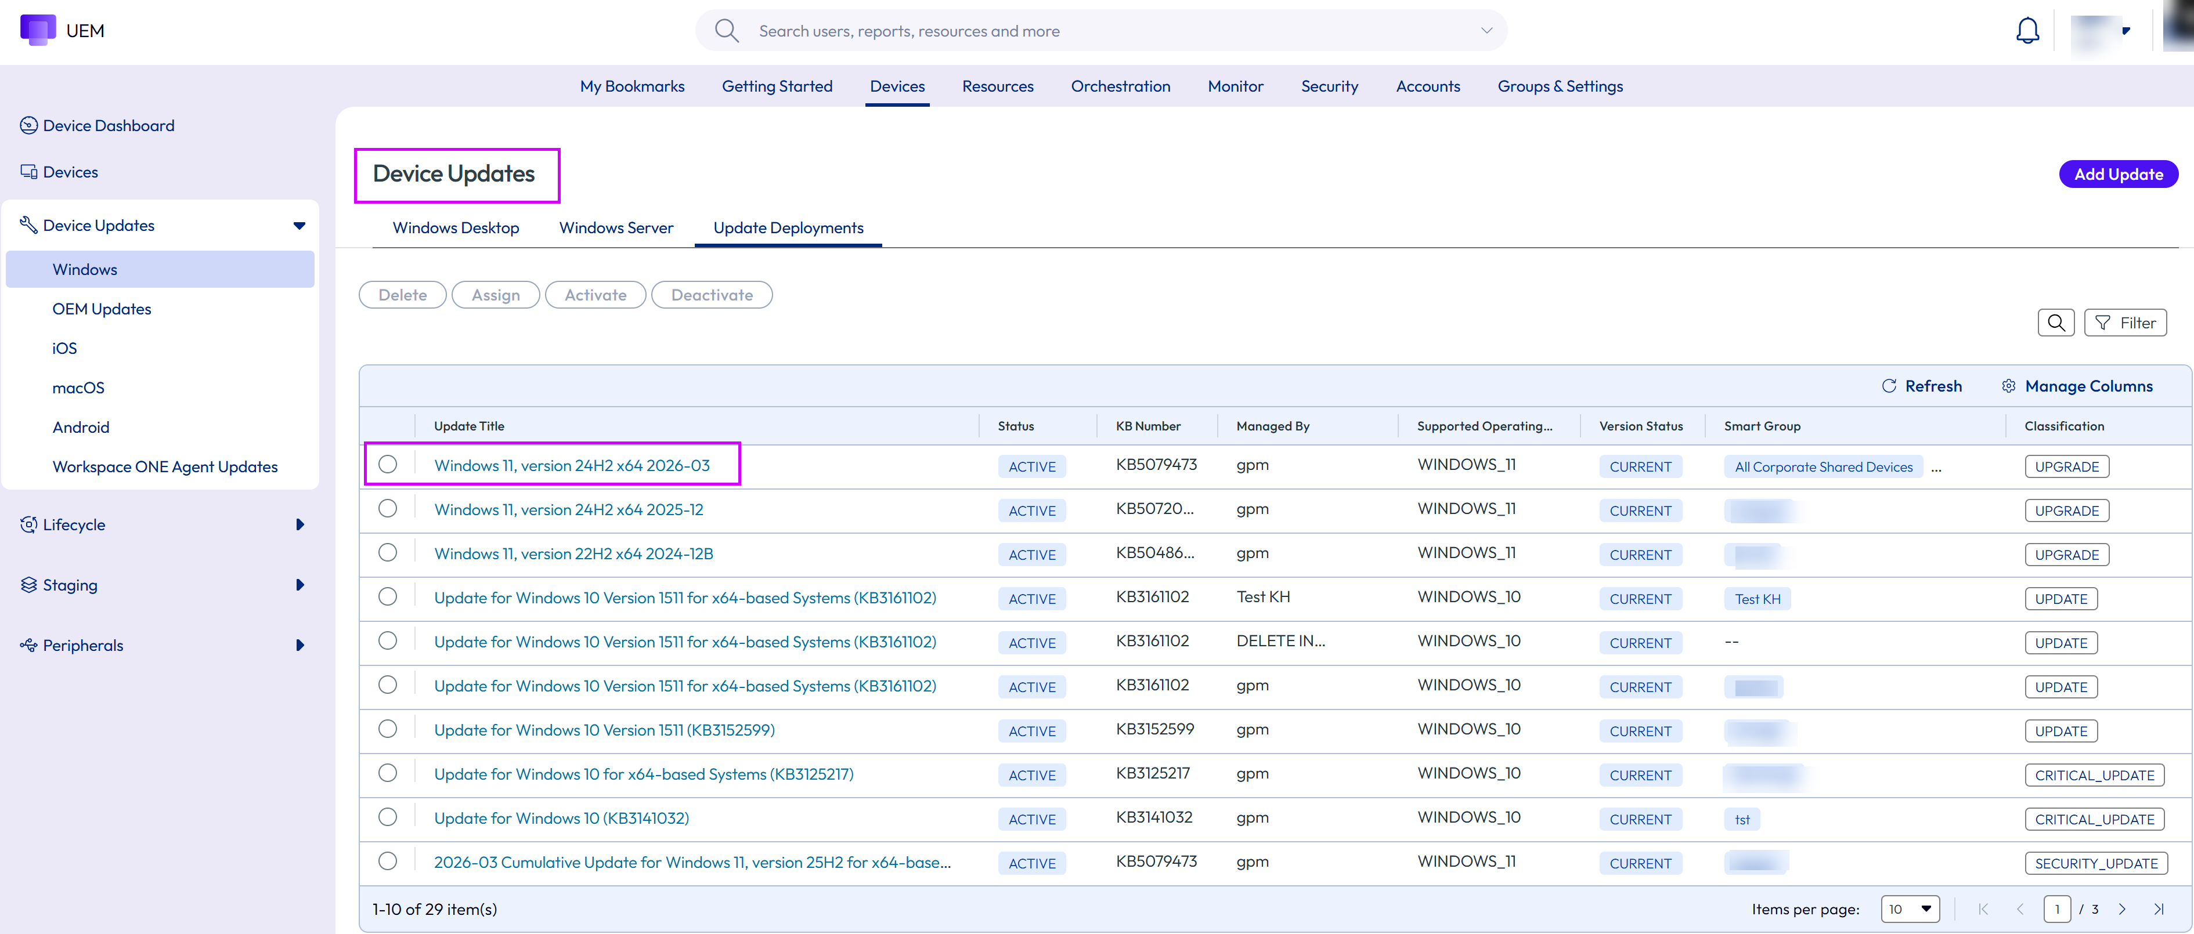Open the Groups & Settings menu

click(1560, 86)
